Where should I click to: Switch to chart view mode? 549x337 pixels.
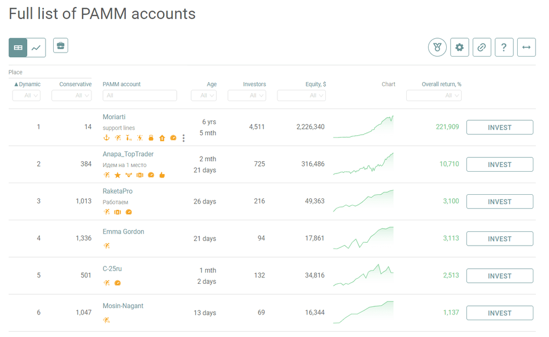tap(36, 48)
